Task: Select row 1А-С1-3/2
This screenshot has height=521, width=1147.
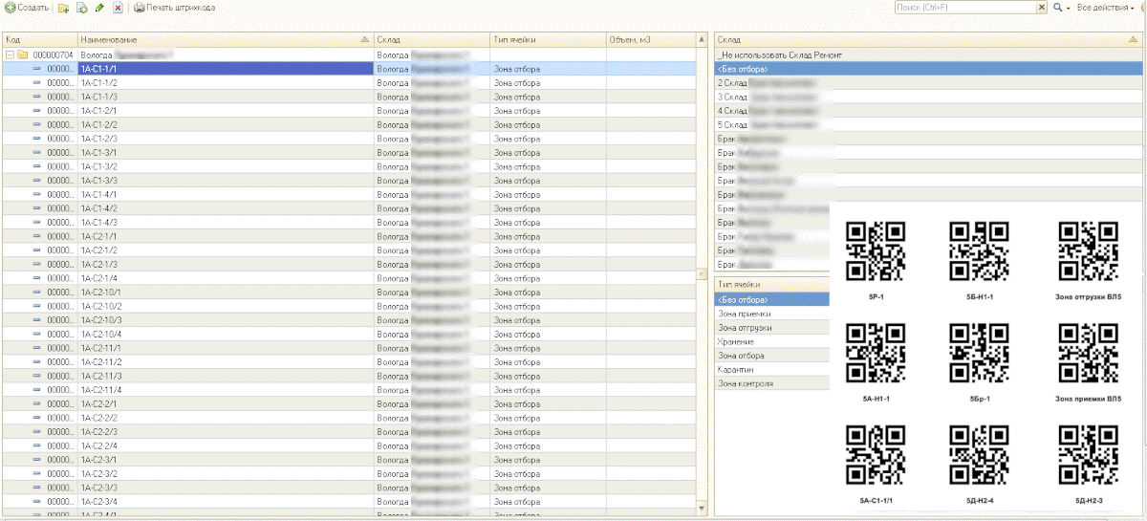Action: click(x=349, y=166)
